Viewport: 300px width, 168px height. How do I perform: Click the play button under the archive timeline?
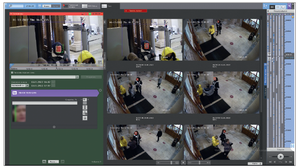[x=281, y=157]
